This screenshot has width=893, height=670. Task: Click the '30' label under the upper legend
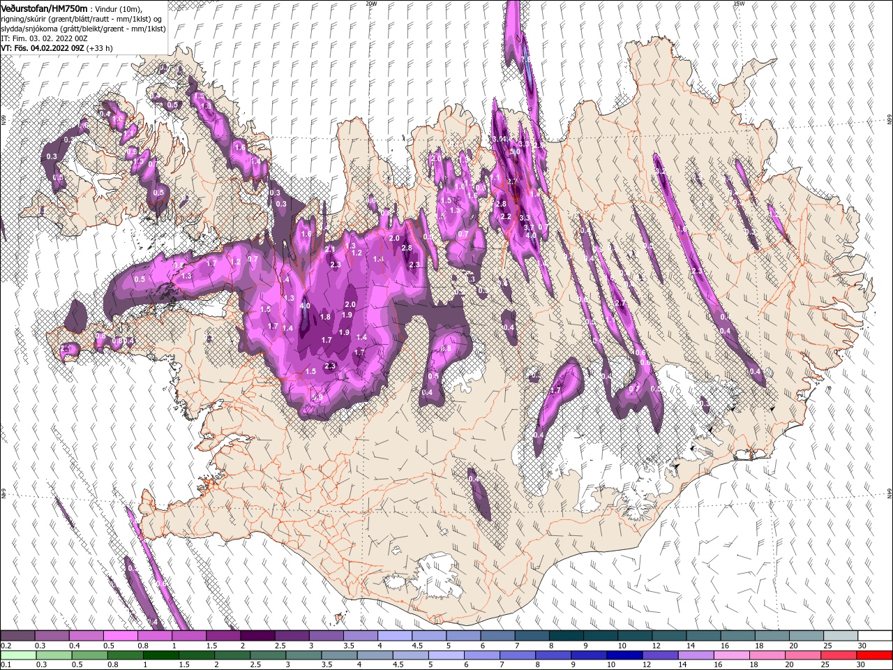tap(862, 646)
